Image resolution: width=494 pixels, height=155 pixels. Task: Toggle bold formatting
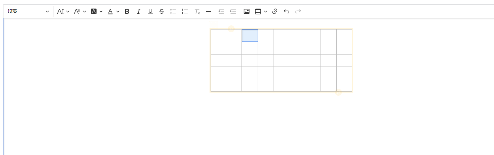[x=127, y=11]
